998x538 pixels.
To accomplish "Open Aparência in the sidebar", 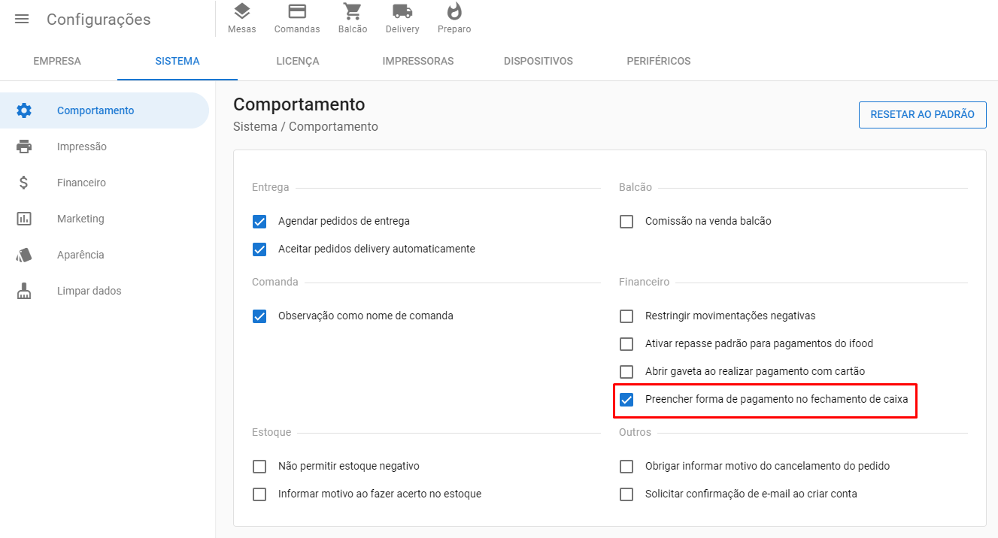I will (x=80, y=255).
